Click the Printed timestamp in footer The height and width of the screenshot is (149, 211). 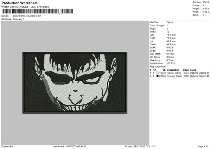[140, 146]
